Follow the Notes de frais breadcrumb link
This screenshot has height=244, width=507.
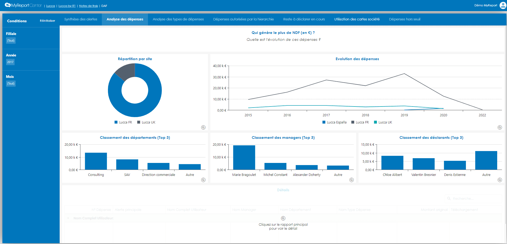pos(88,6)
